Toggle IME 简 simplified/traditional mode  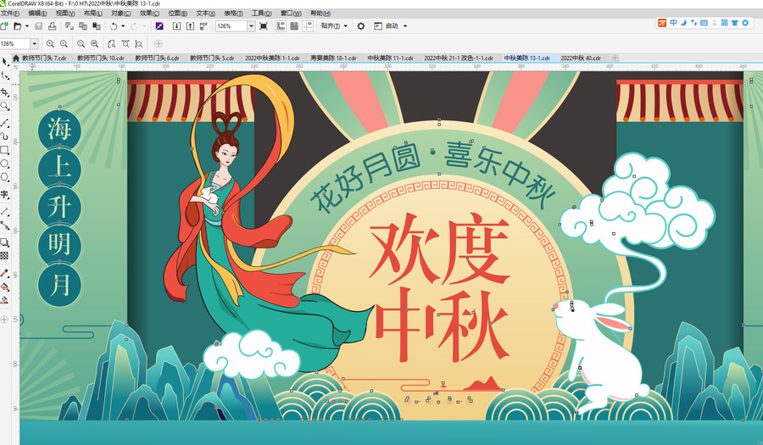coord(725,23)
